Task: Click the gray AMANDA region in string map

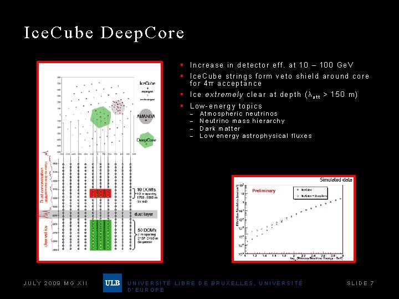Action: pyautogui.click(x=118, y=107)
